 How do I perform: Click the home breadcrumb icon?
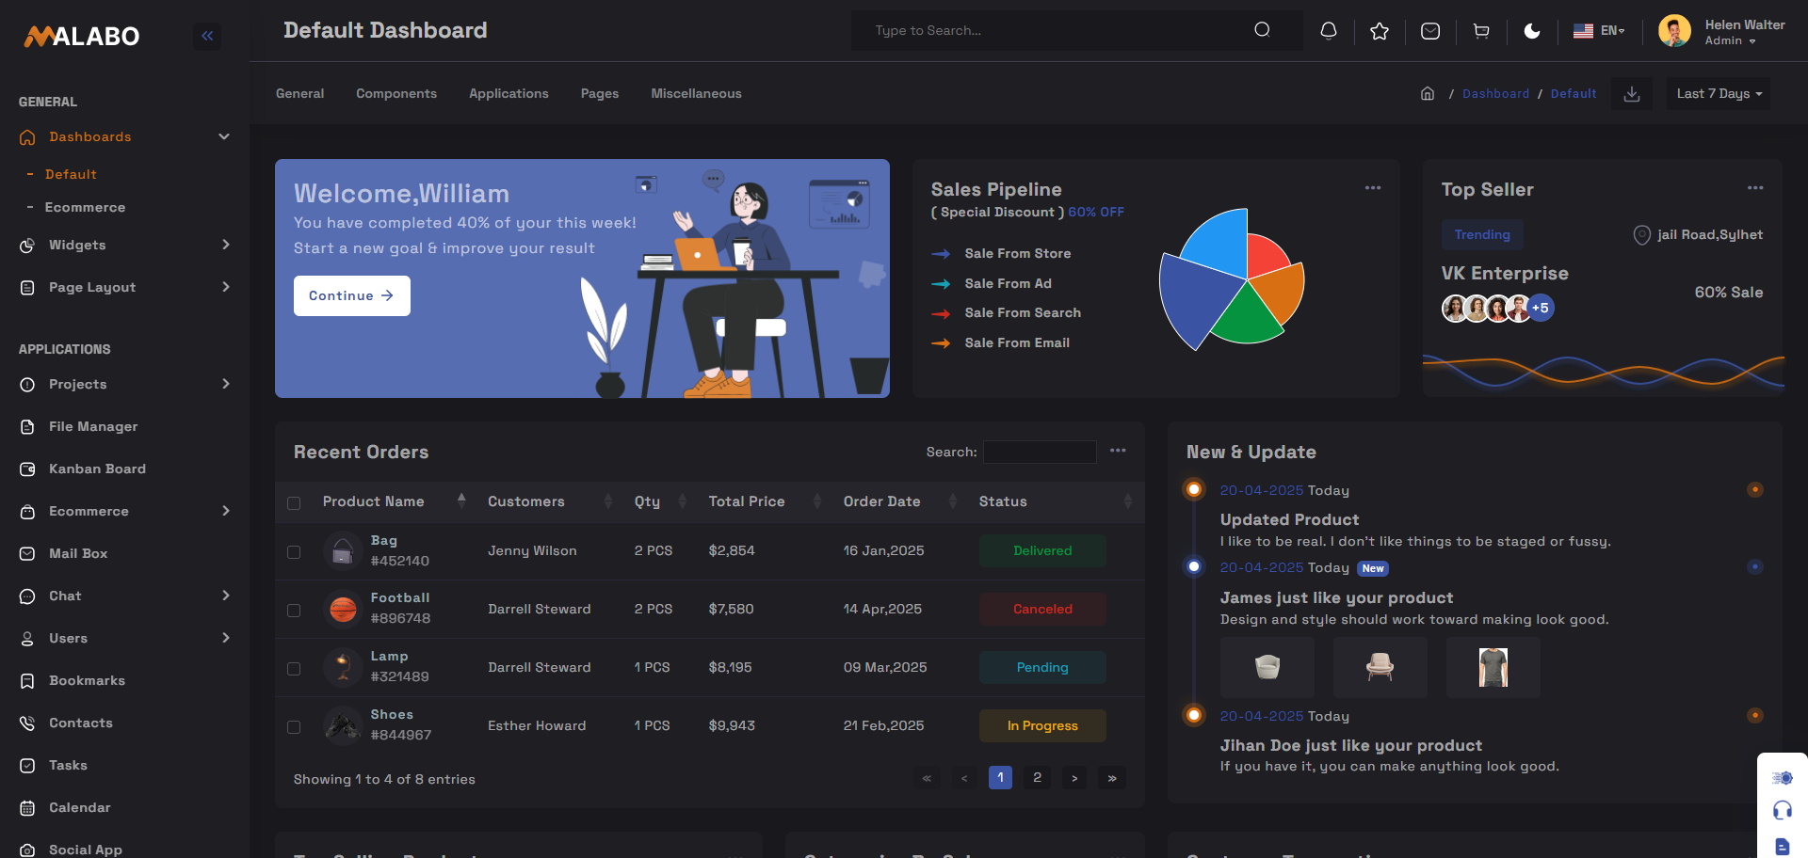pyautogui.click(x=1428, y=93)
